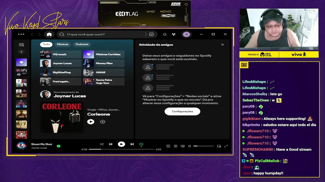This screenshot has width=325, height=182.
Task: Toggle repeat mode
Action: pyautogui.click(x=141, y=145)
